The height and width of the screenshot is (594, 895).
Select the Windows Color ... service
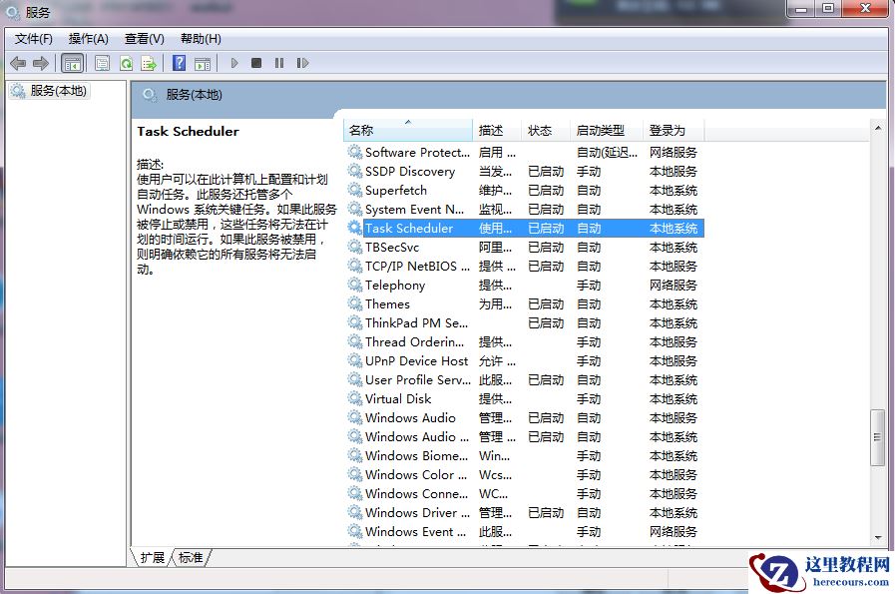[x=525, y=474]
